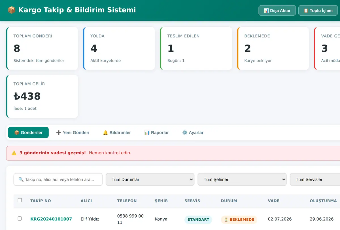This screenshot has height=230, width=340.
Task: Select the Ayarlar settings tab
Action: point(193,132)
